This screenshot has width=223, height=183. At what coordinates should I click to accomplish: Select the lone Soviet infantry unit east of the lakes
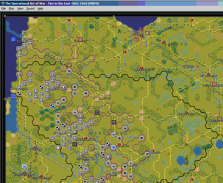tap(197, 170)
